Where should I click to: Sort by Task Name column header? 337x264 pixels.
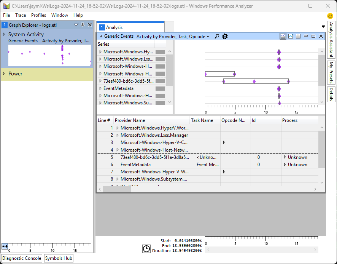click(205, 120)
